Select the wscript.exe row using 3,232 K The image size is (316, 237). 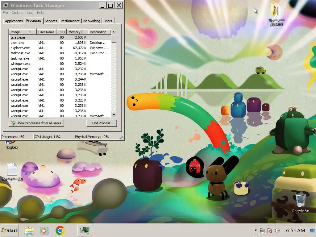(60, 69)
